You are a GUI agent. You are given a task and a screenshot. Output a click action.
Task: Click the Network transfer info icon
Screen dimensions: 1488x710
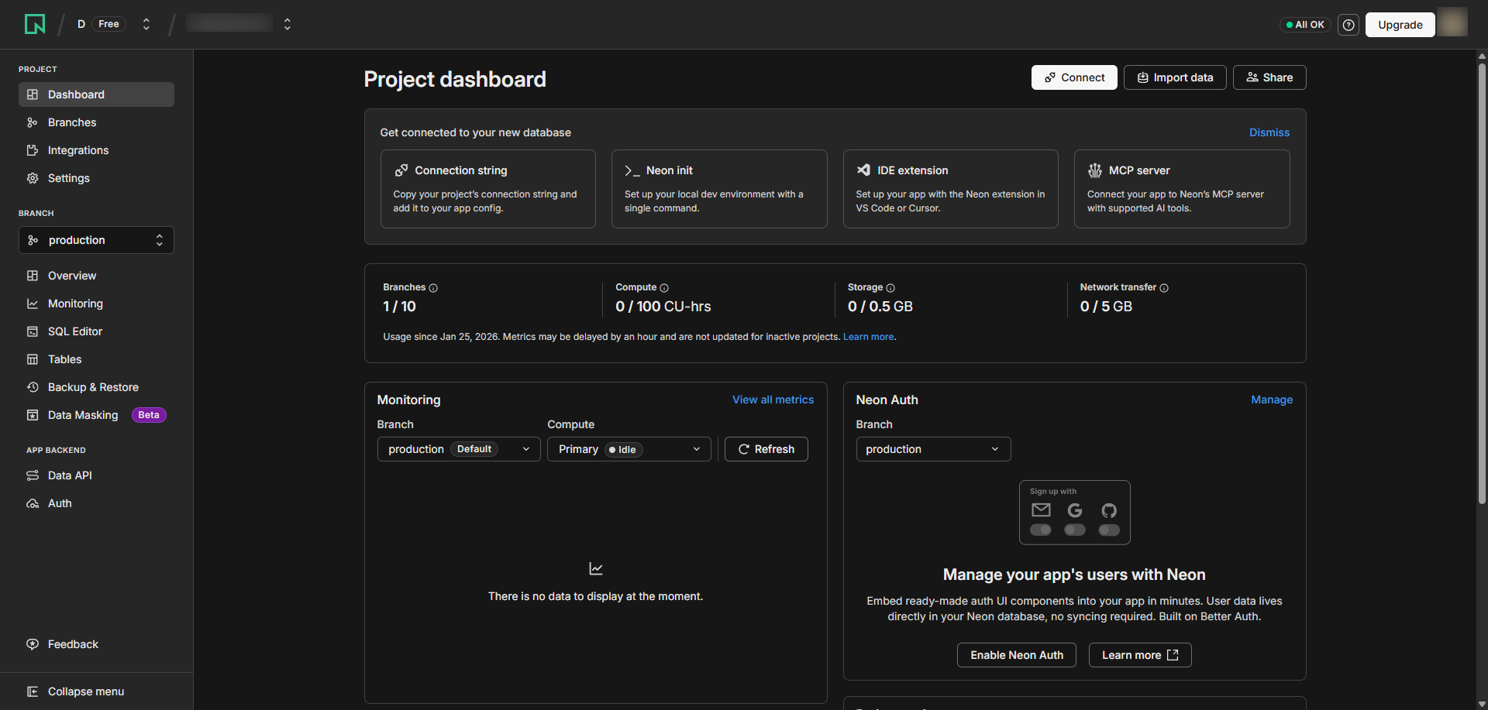1164,288
